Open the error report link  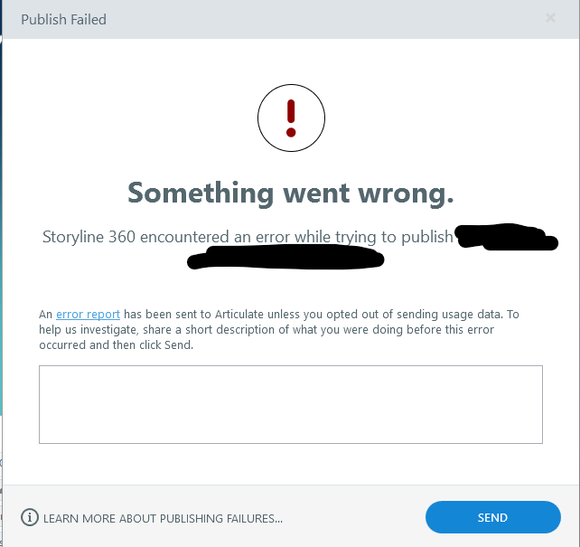pyautogui.click(x=88, y=315)
